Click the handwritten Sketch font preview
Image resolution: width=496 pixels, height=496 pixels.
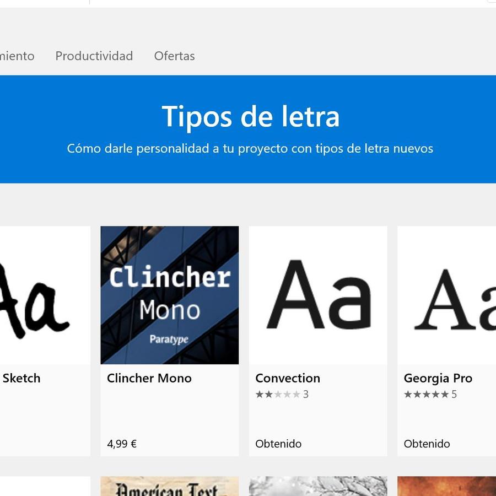[x=44, y=295]
